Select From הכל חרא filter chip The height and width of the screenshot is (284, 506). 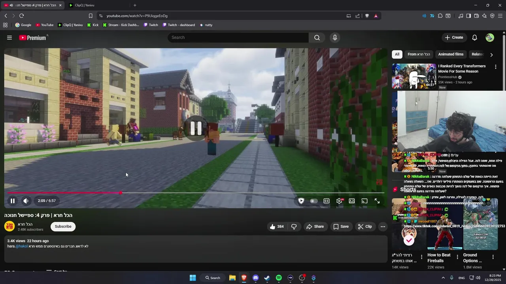[419, 54]
